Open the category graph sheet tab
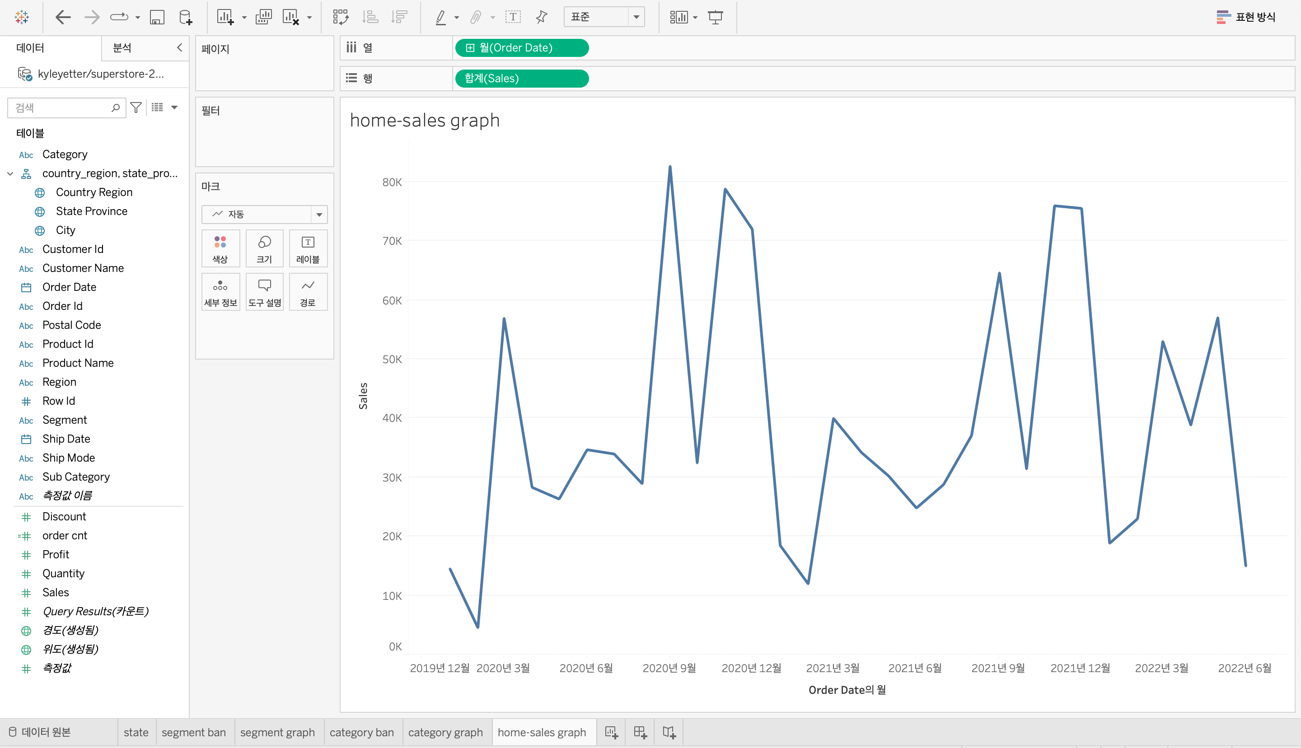 coord(445,732)
